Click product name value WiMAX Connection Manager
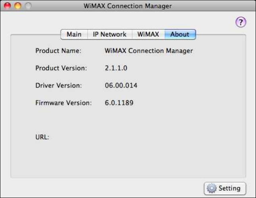Screen dimensions: 256x198 [149, 51]
